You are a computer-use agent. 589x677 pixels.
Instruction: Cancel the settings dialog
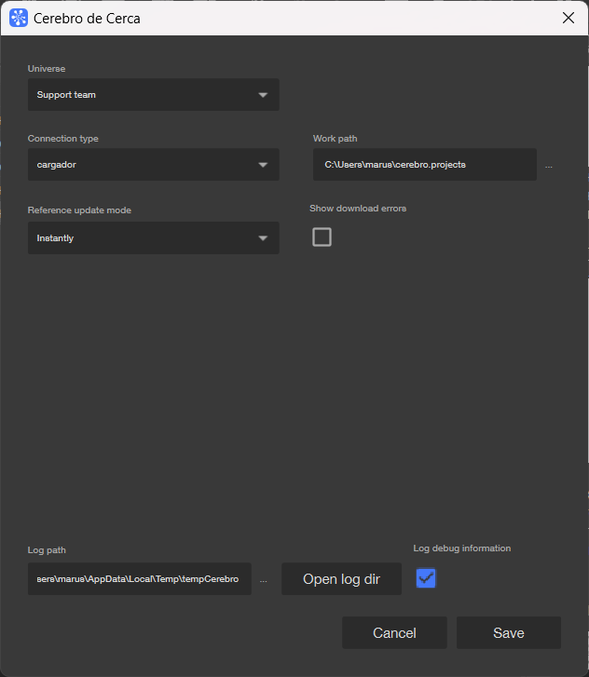pyautogui.click(x=394, y=633)
